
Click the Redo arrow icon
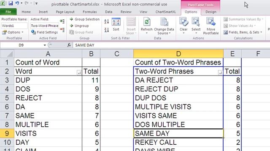click(x=27, y=3)
